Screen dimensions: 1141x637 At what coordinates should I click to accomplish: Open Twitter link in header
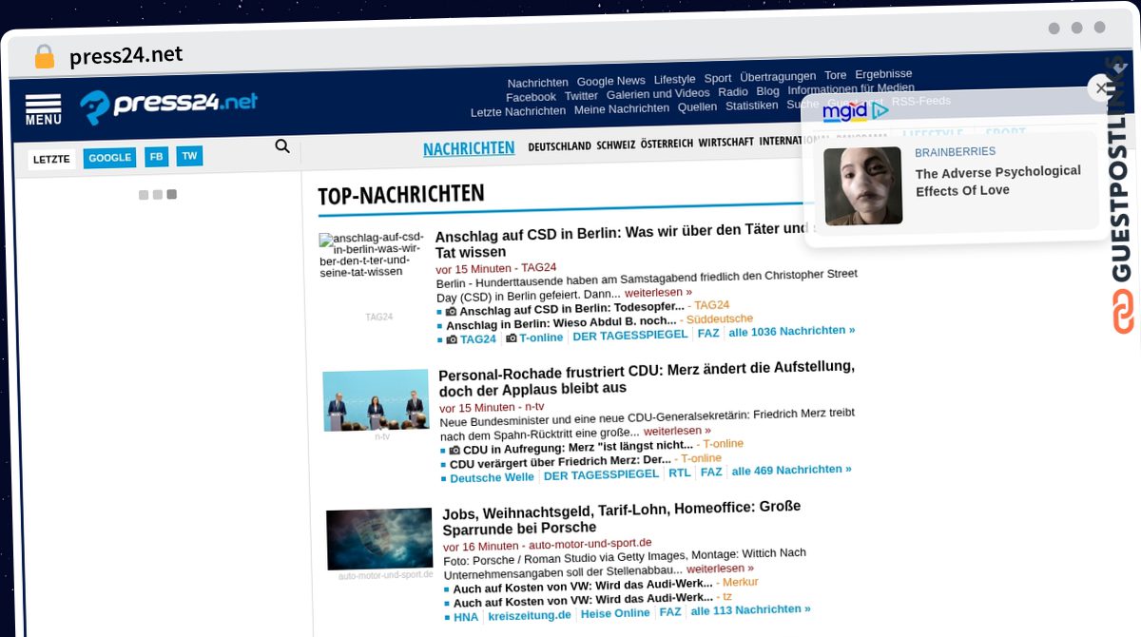point(581,95)
